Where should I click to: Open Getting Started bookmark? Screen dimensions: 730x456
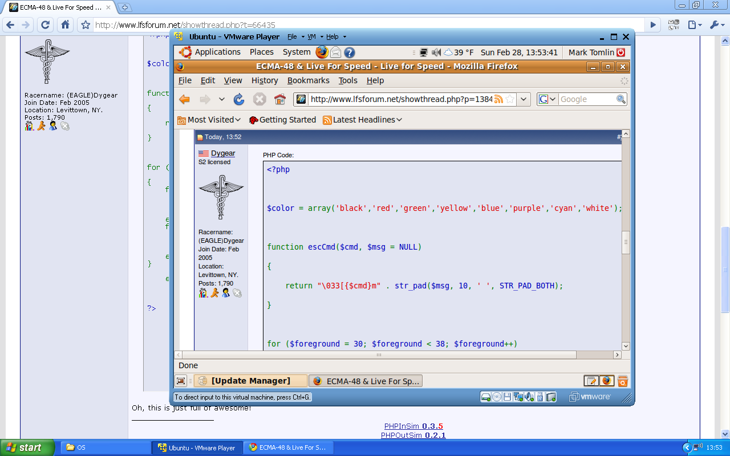click(x=282, y=120)
